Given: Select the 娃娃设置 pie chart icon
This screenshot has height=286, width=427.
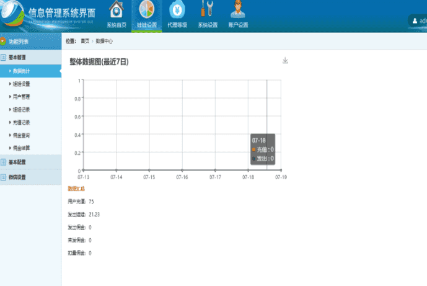Looking at the screenshot, I should point(146,10).
